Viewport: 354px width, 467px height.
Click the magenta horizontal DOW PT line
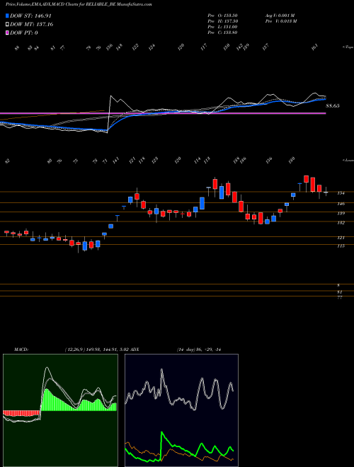click(163, 113)
